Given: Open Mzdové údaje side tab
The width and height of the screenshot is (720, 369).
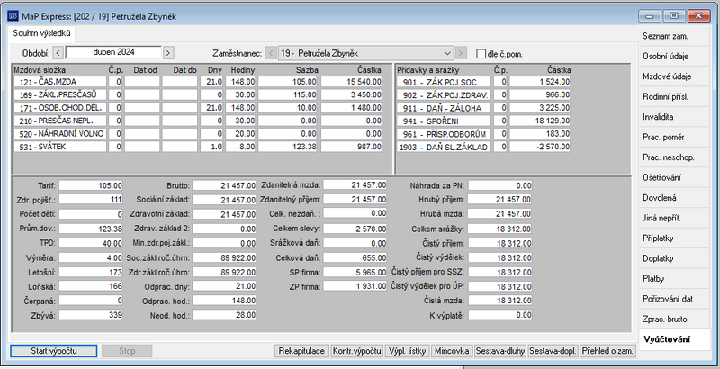Looking at the screenshot, I should click(x=674, y=76).
